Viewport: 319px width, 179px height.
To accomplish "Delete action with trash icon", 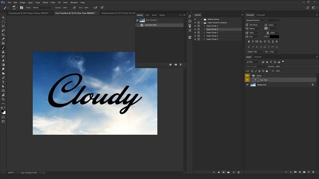I will click(238, 173).
